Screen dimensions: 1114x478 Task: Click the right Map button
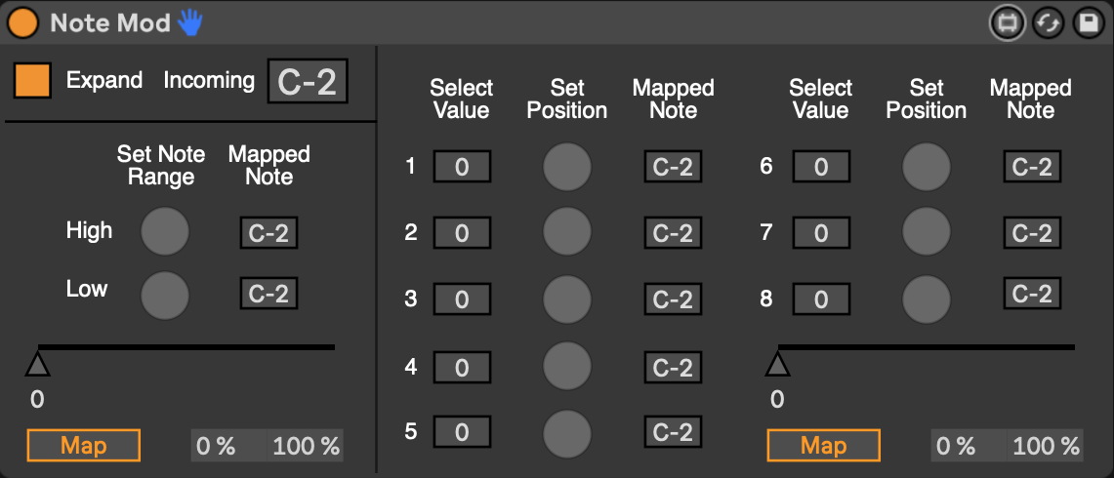pyautogui.click(x=823, y=446)
